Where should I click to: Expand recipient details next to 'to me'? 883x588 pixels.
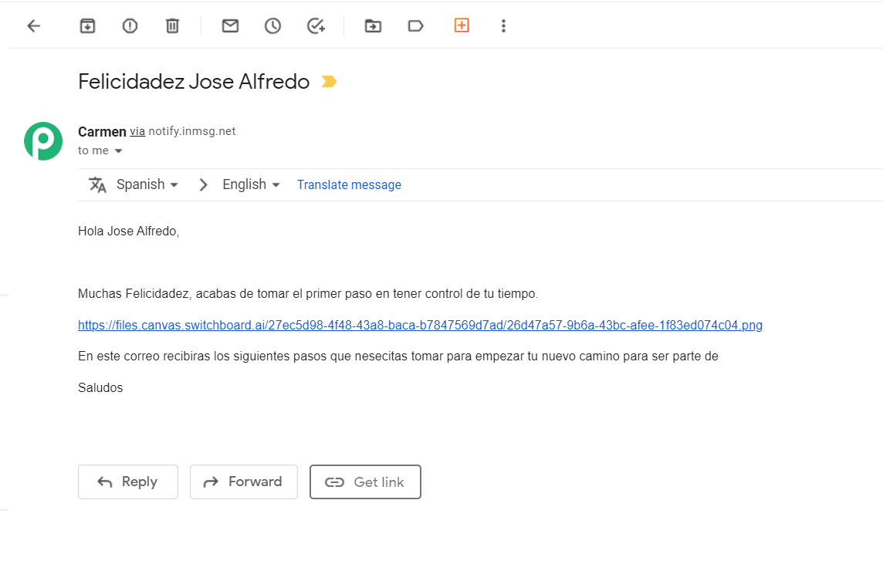pos(118,151)
